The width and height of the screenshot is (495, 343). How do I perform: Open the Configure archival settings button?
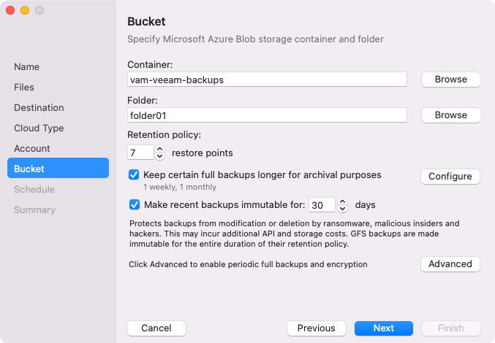[x=450, y=177]
